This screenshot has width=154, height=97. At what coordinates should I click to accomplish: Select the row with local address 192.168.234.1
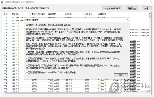[x=76, y=18]
